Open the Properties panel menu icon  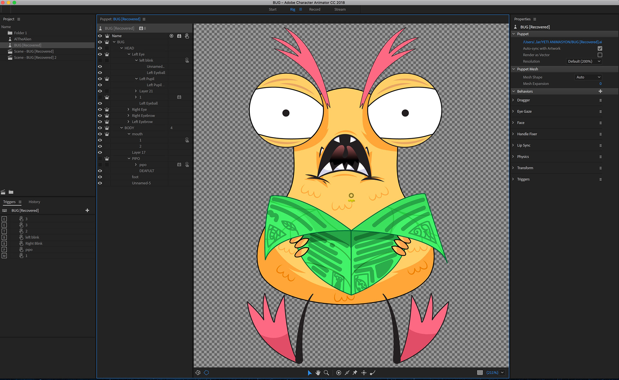click(535, 19)
